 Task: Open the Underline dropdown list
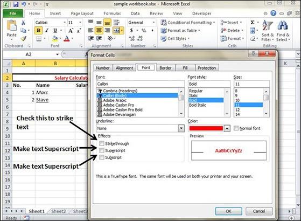pyautogui.click(x=181, y=128)
